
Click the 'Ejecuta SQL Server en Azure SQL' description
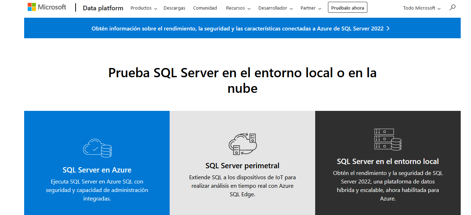(x=97, y=190)
